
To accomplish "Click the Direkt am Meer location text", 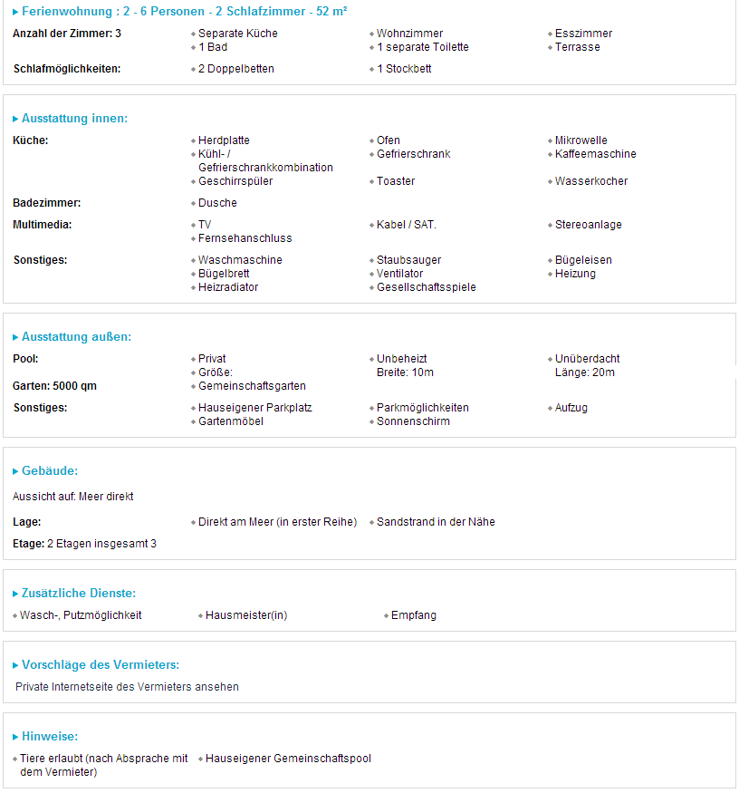I will (277, 522).
